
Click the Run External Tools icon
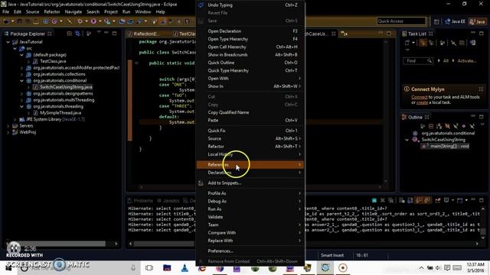pyautogui.click(x=107, y=21)
